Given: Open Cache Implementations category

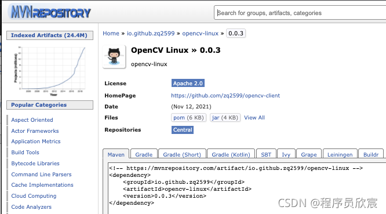Looking at the screenshot, I should pos(42,185).
